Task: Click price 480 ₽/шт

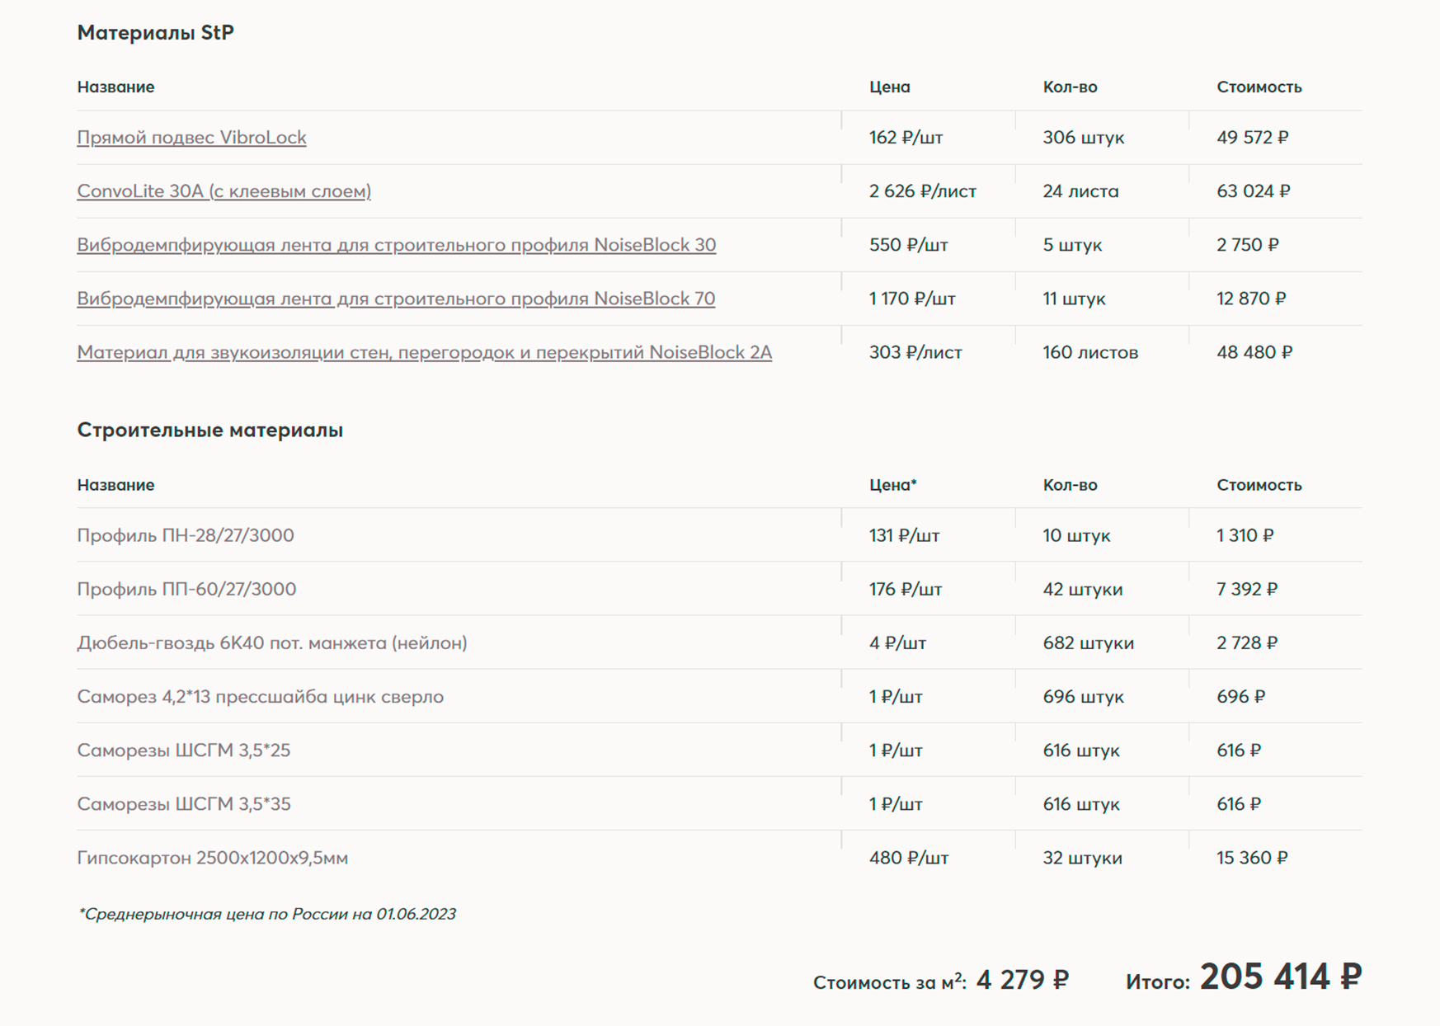Action: (909, 858)
